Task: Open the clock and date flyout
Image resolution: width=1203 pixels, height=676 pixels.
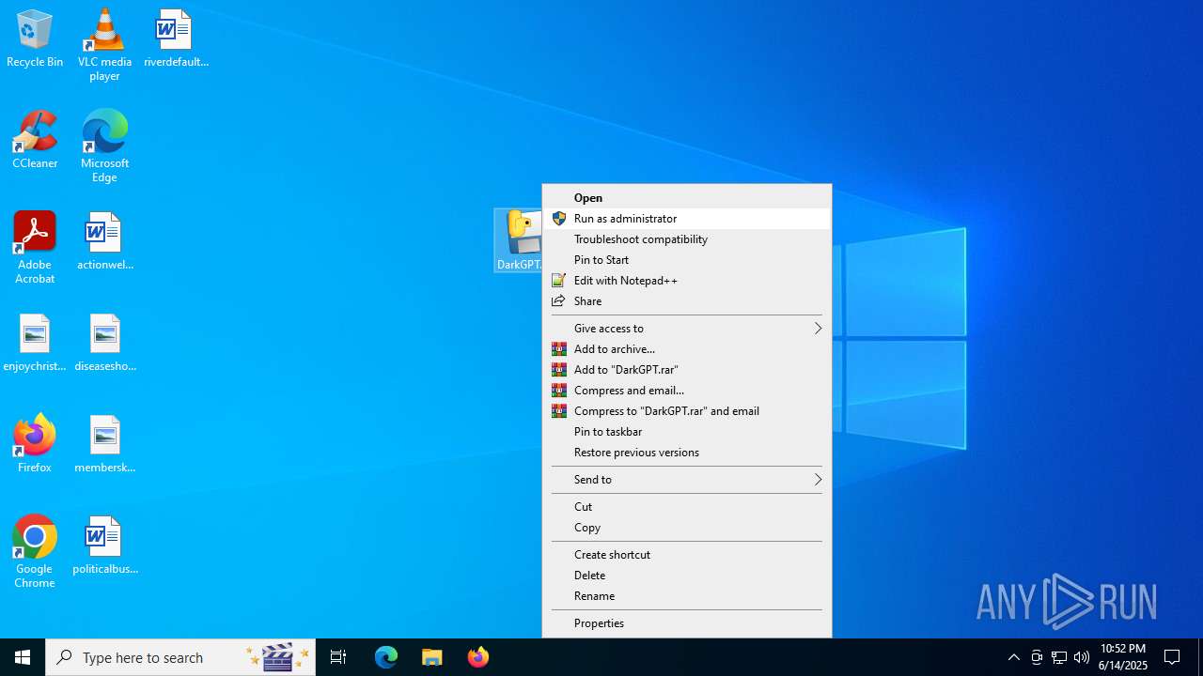Action: click(x=1123, y=657)
